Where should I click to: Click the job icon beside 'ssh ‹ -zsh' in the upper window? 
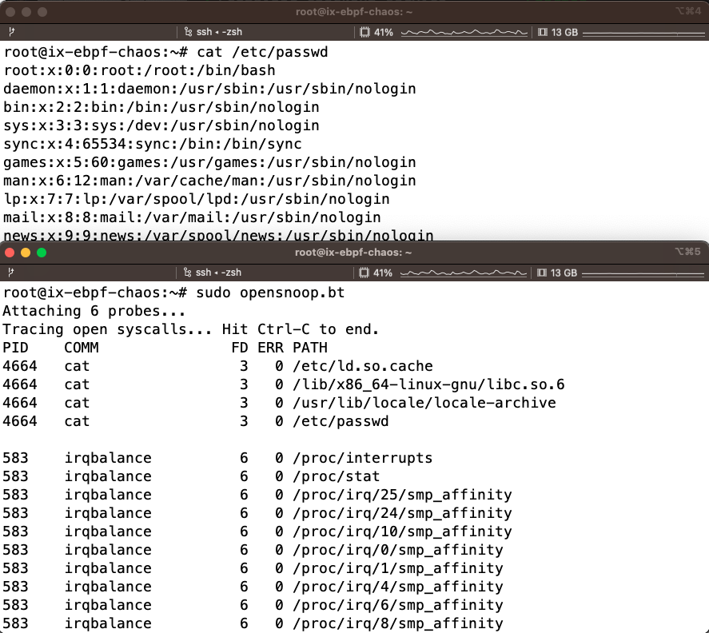pos(188,32)
